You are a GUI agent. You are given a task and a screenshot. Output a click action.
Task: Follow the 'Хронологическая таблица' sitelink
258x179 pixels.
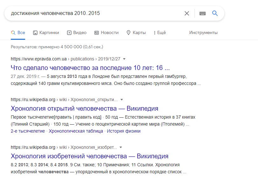(76, 131)
